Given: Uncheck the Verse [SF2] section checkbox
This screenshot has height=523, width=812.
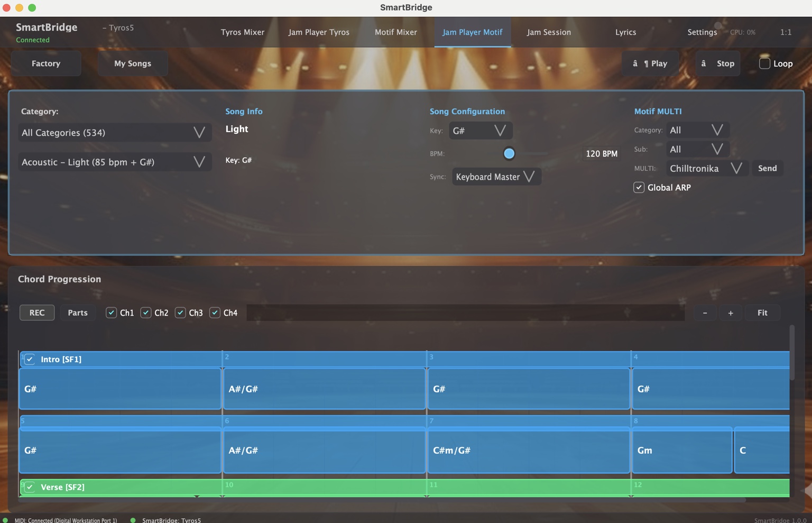Looking at the screenshot, I should point(30,487).
